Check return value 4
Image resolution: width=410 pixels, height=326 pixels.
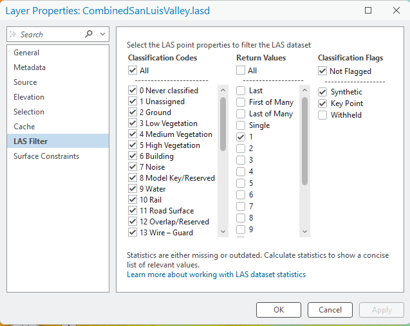click(x=241, y=172)
